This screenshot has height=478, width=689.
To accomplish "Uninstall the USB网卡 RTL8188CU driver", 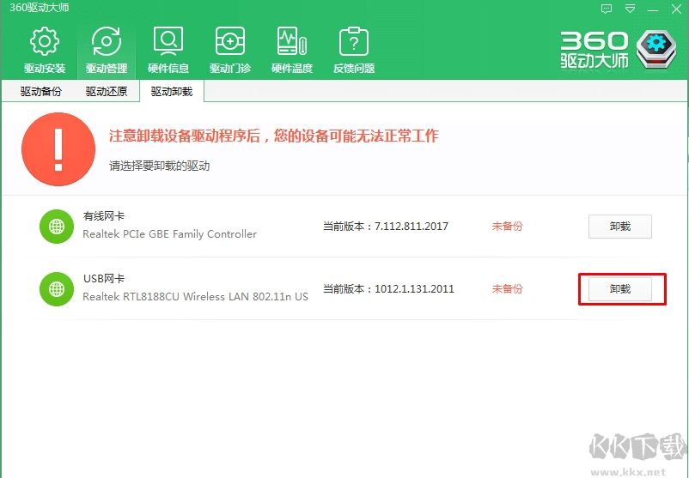I will pyautogui.click(x=620, y=289).
